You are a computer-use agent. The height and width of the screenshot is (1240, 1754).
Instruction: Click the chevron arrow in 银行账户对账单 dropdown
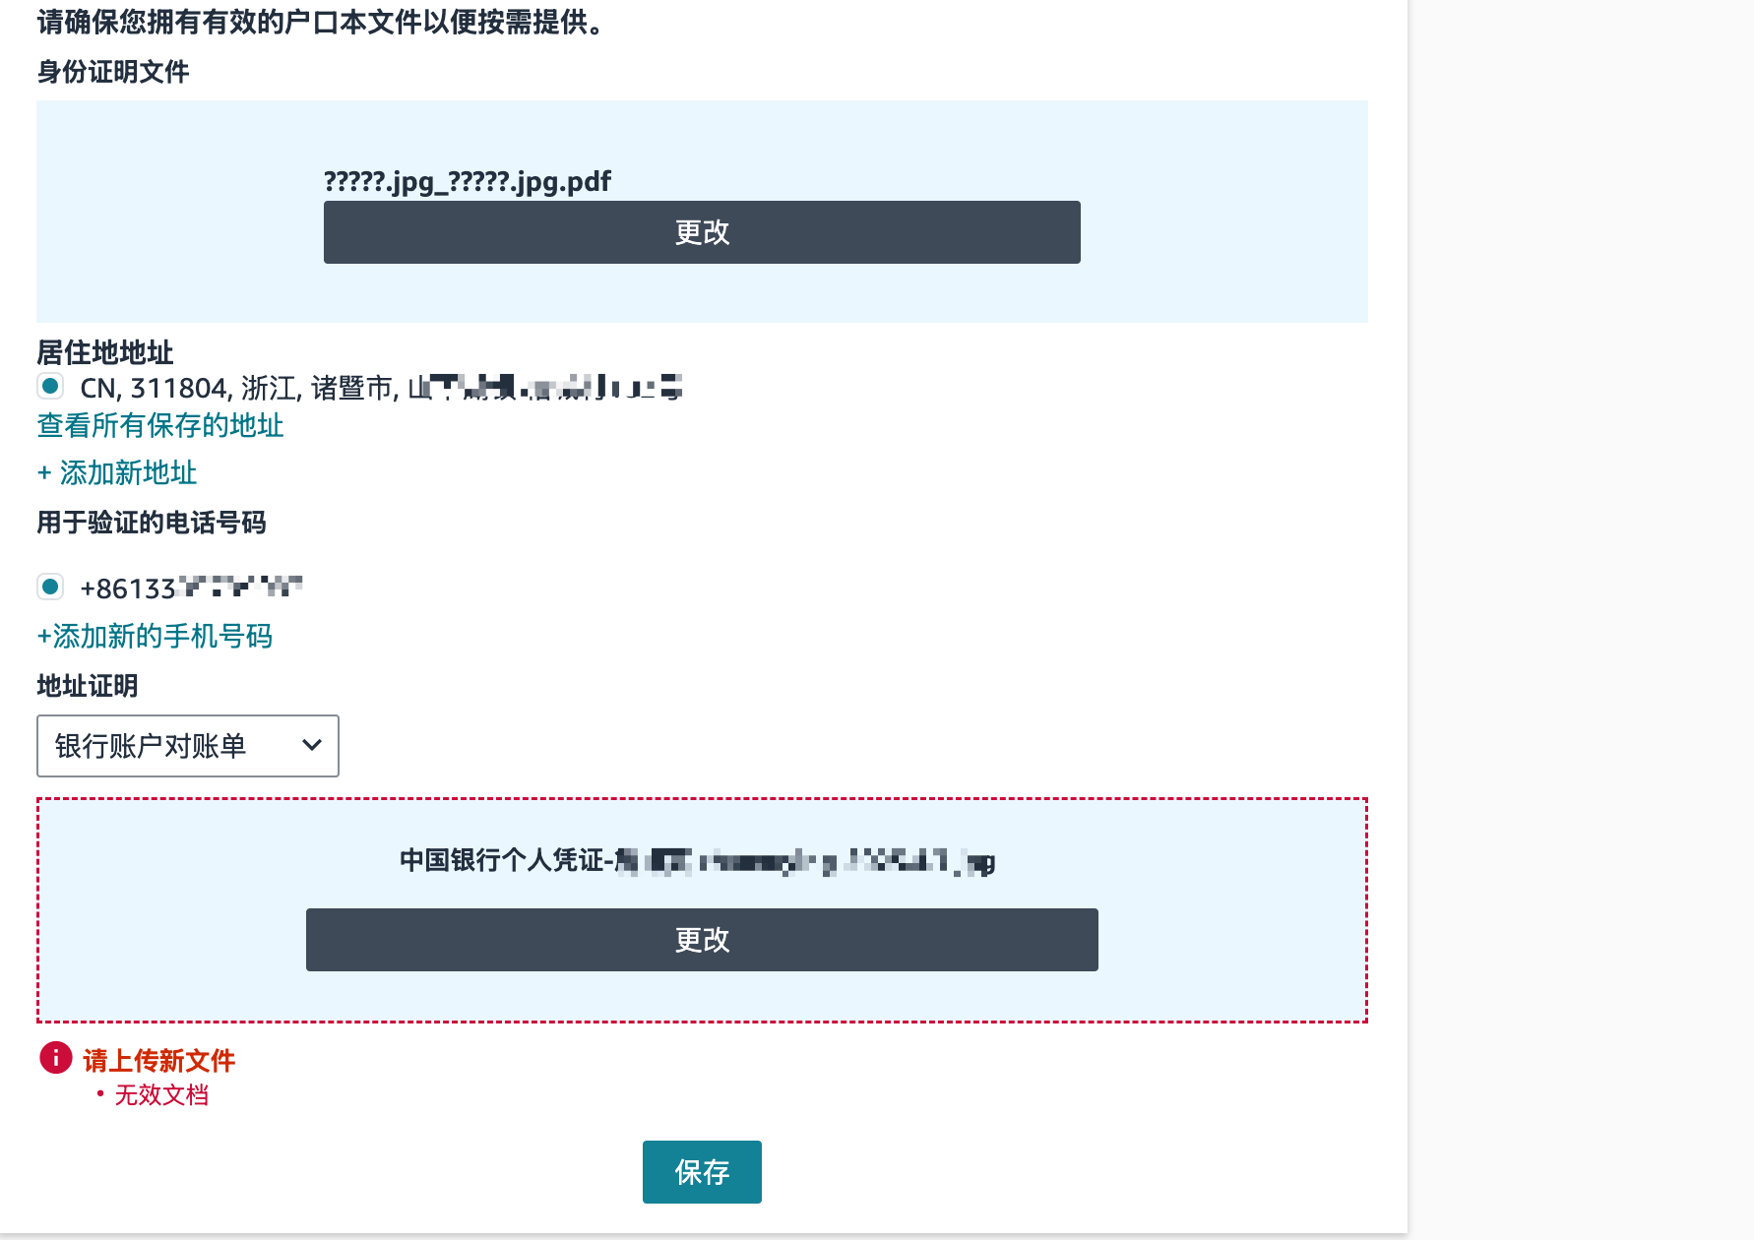[x=312, y=745]
